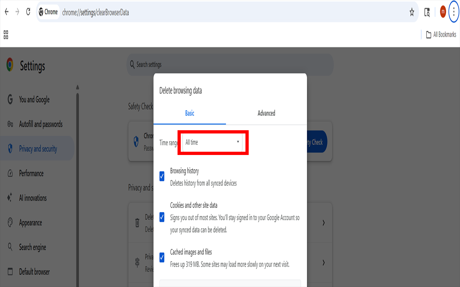The width and height of the screenshot is (460, 287).
Task: Open the apps grid icon on bookmarks bar
Action: coord(6,34)
